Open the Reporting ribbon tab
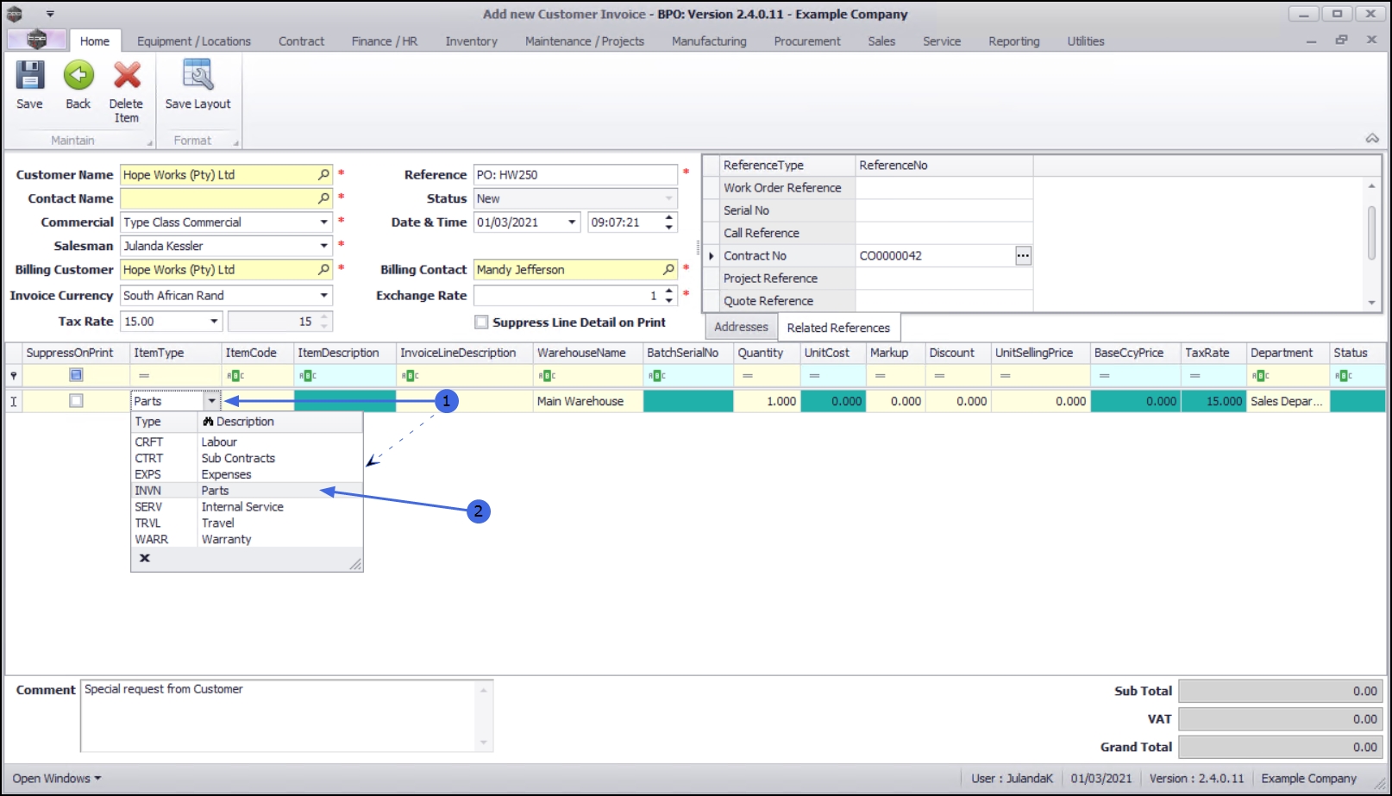The width and height of the screenshot is (1392, 796). coord(1014,41)
